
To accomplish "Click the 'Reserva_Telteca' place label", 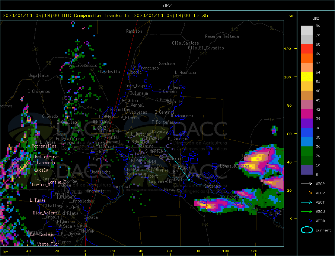I will (222, 36).
